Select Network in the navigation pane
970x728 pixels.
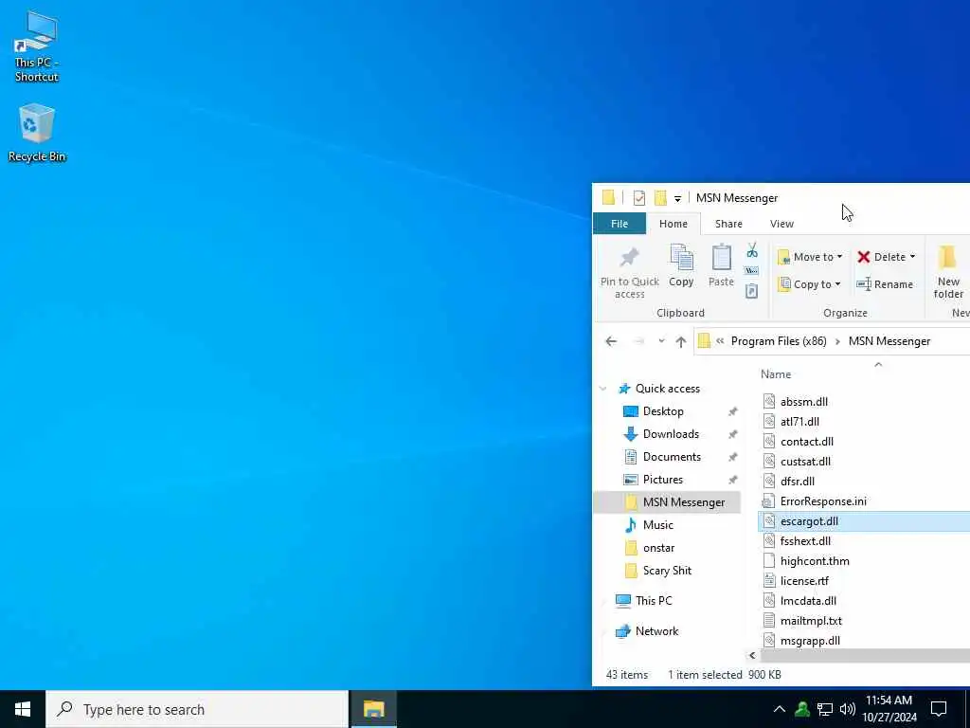click(656, 630)
